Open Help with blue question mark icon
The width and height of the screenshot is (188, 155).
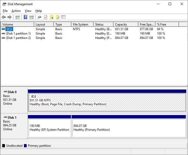click(25, 17)
